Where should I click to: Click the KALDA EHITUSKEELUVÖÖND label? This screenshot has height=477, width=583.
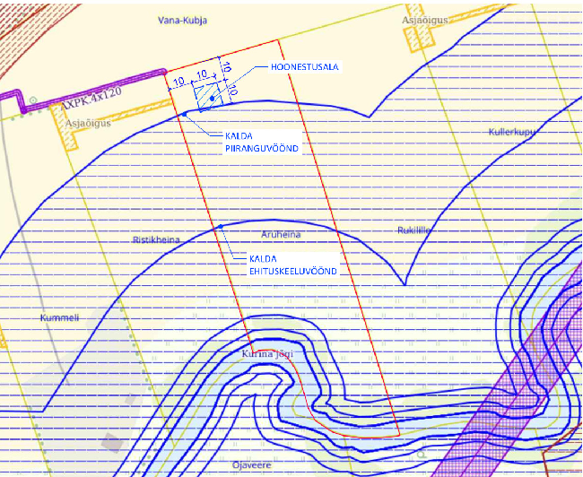293,265
